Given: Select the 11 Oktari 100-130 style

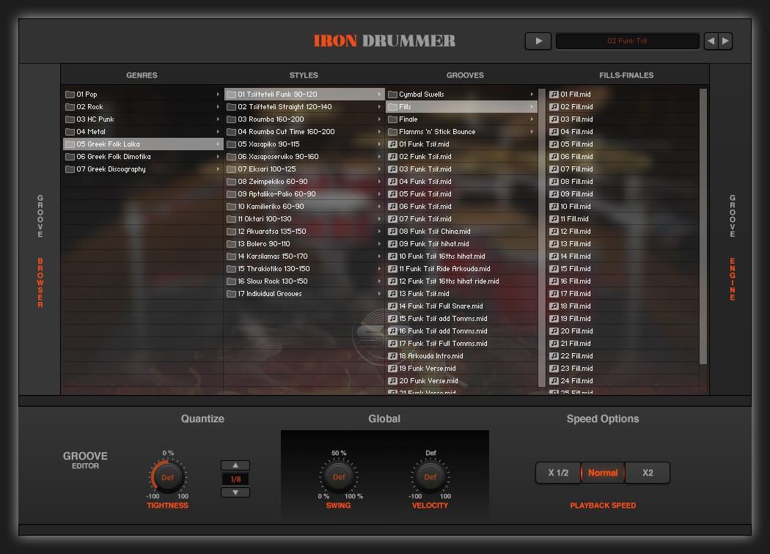Looking at the screenshot, I should tap(304, 219).
